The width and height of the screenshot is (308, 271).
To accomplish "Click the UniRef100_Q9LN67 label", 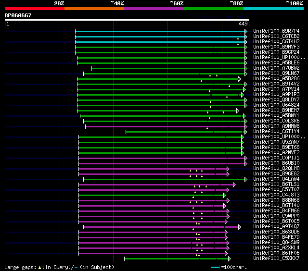I will coord(276,74).
